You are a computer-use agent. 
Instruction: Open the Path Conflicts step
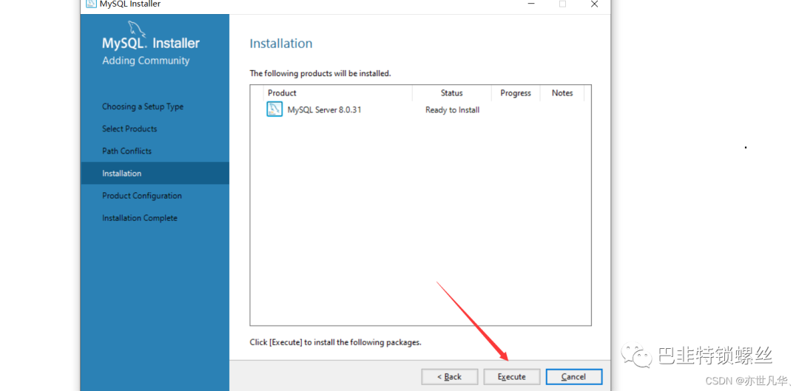tap(127, 152)
